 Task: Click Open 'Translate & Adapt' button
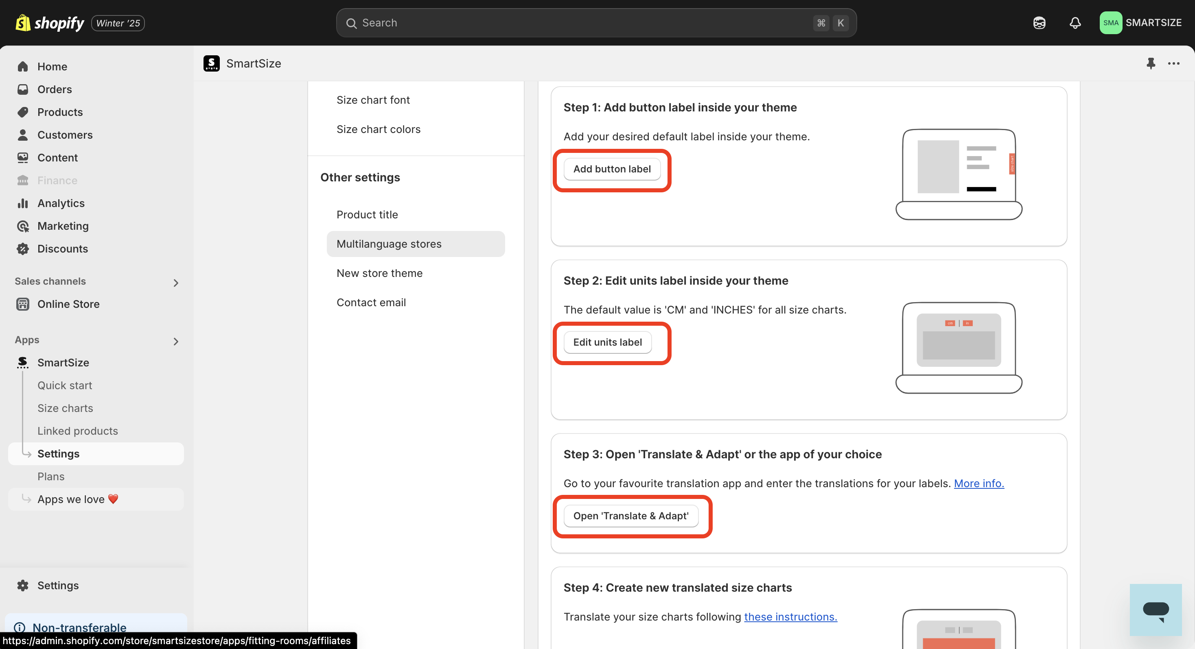click(631, 516)
